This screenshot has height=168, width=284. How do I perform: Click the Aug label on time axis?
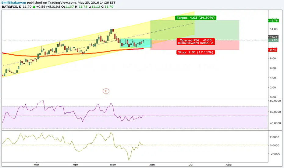[x=229, y=165]
